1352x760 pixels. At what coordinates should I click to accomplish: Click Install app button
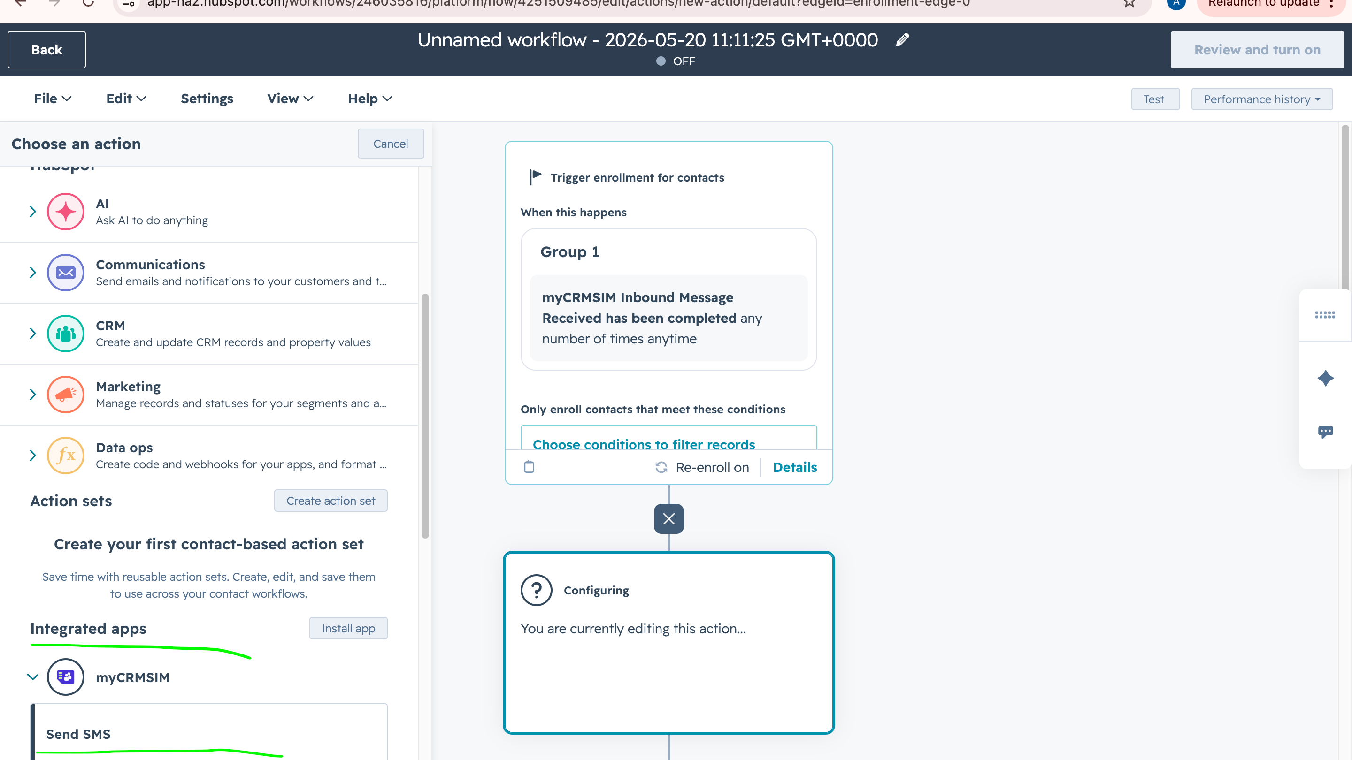(348, 628)
